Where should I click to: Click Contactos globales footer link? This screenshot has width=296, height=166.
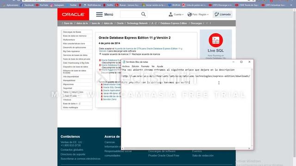tap(72, 150)
